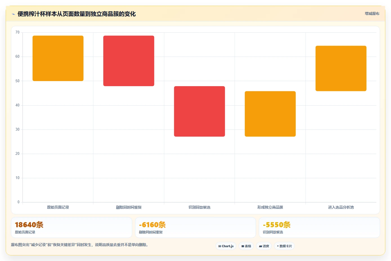Click the -6160条 data card
This screenshot has height=261, width=391.
(195, 227)
